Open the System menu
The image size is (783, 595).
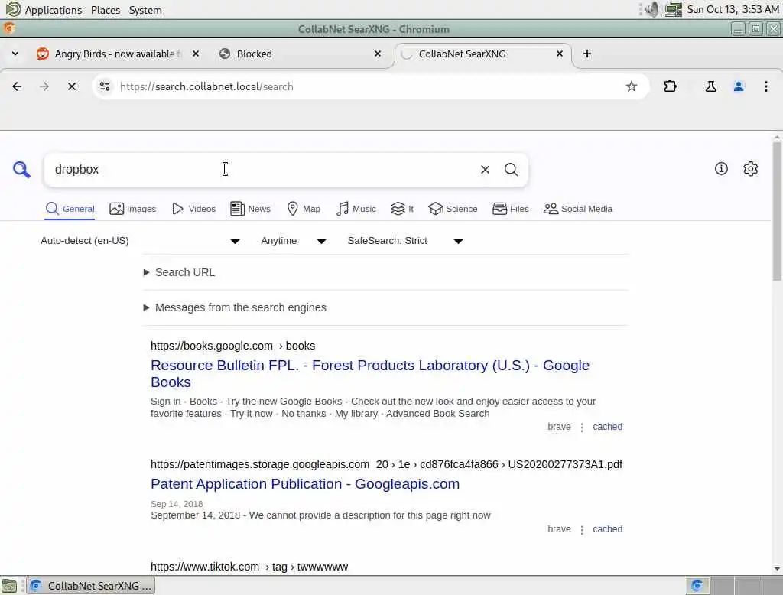145,9
